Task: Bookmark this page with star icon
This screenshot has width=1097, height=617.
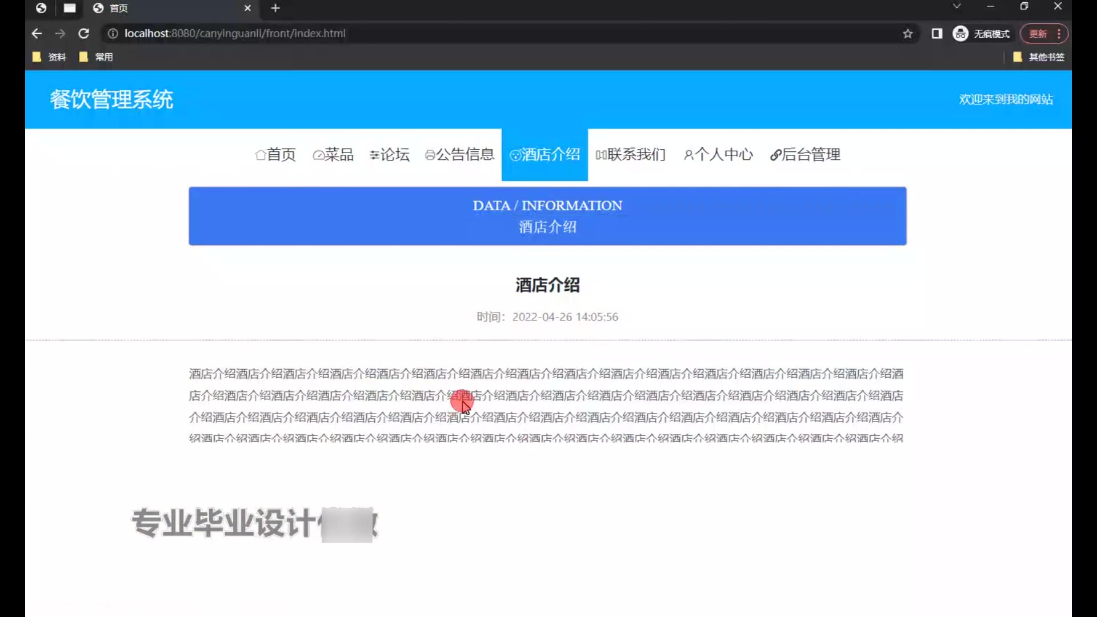Action: point(907,34)
